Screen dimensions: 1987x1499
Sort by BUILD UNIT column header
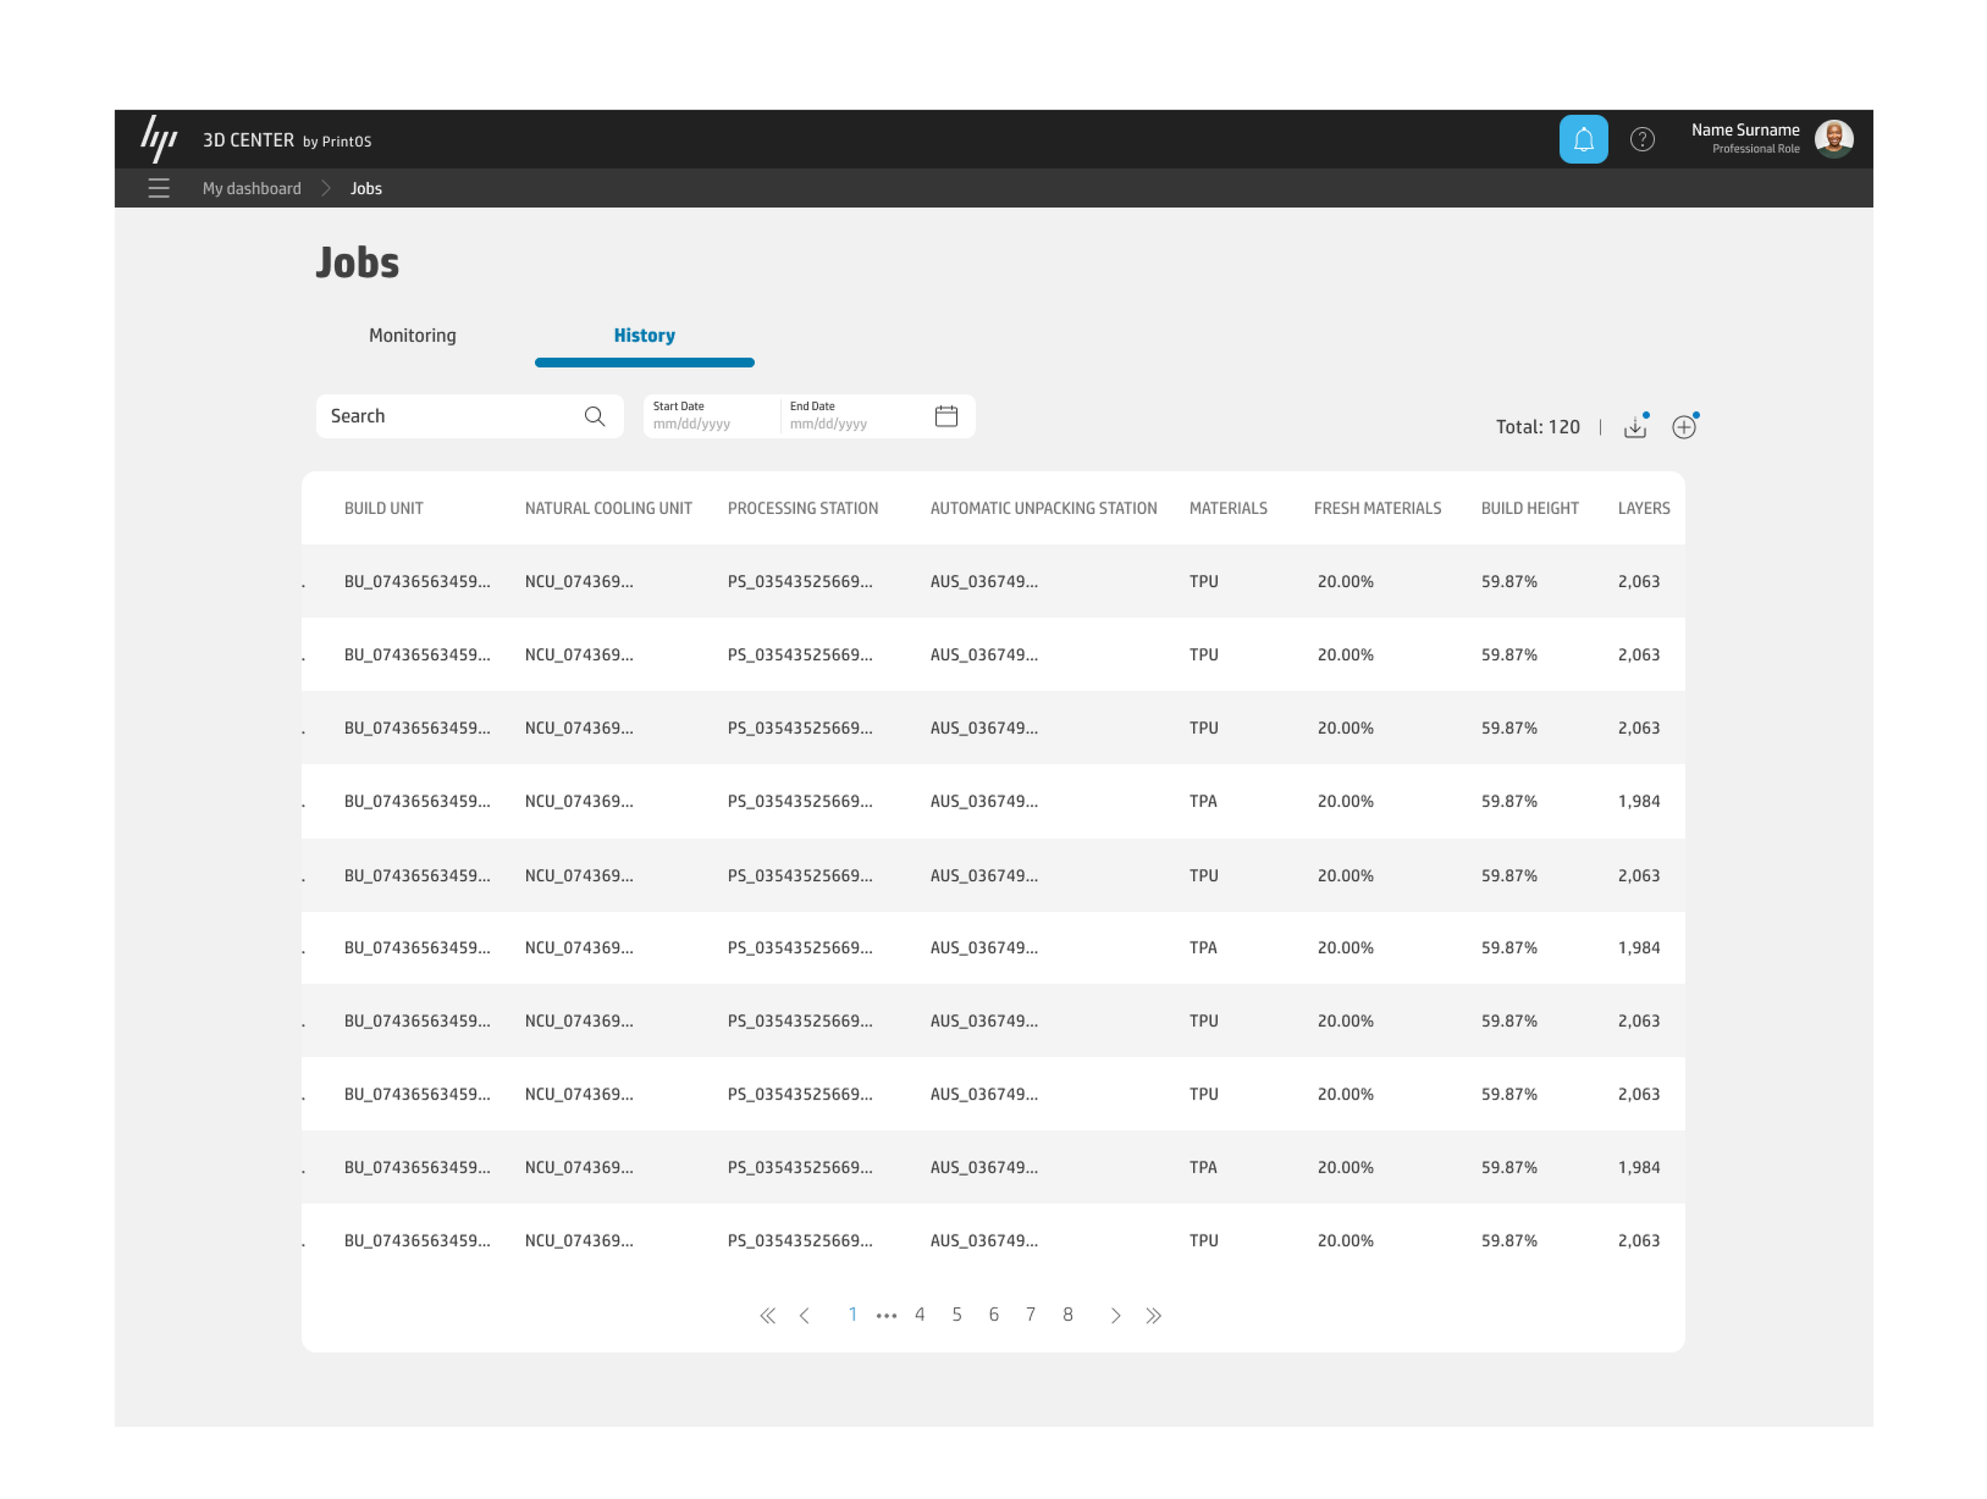(384, 508)
